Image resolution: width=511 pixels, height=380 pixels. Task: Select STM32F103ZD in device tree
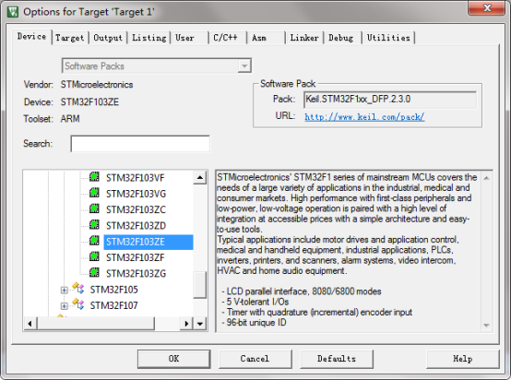(136, 226)
